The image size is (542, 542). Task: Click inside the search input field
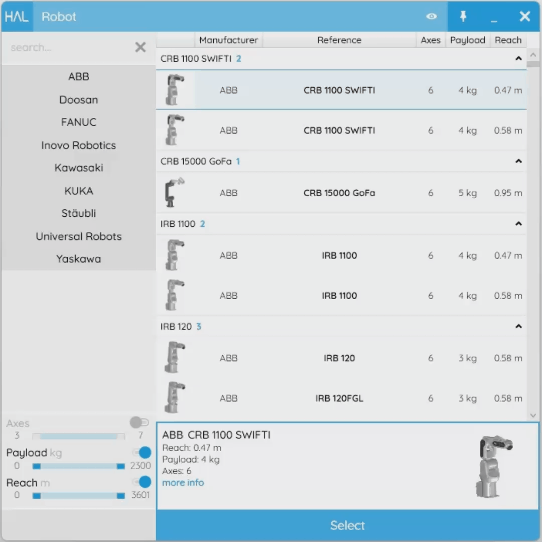[69, 47]
